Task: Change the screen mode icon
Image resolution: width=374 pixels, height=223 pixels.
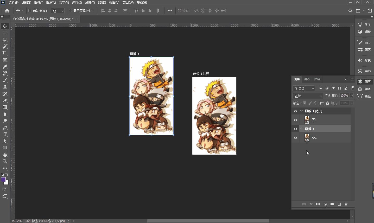Action: (5, 196)
